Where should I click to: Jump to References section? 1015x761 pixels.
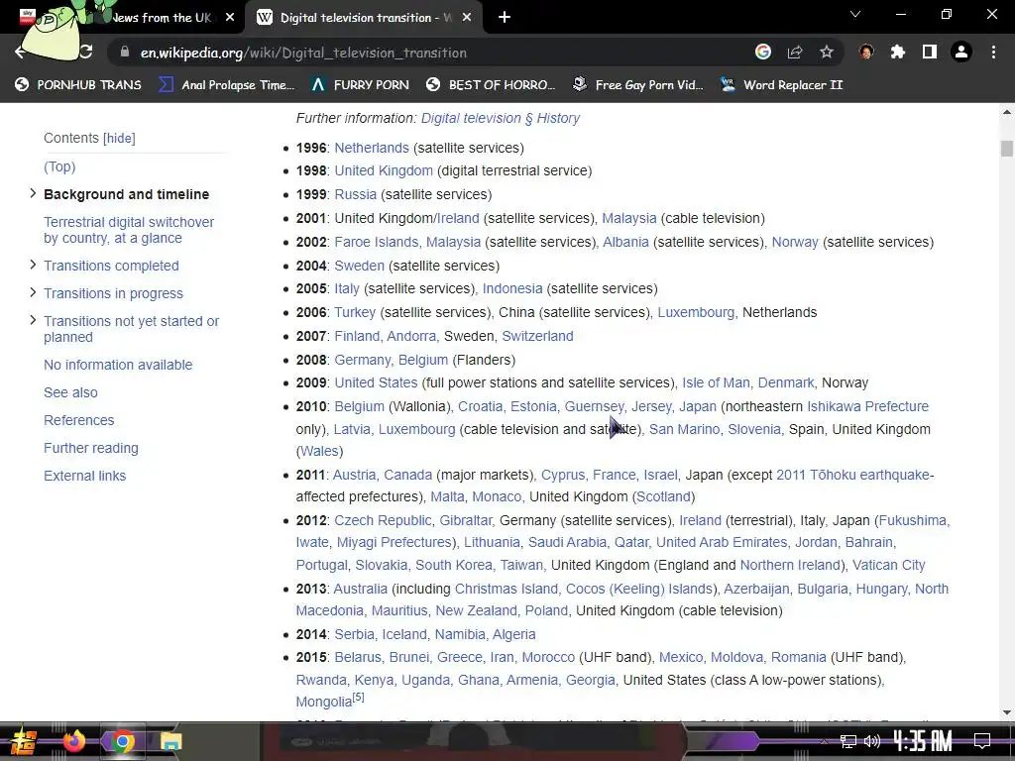pyautogui.click(x=79, y=420)
